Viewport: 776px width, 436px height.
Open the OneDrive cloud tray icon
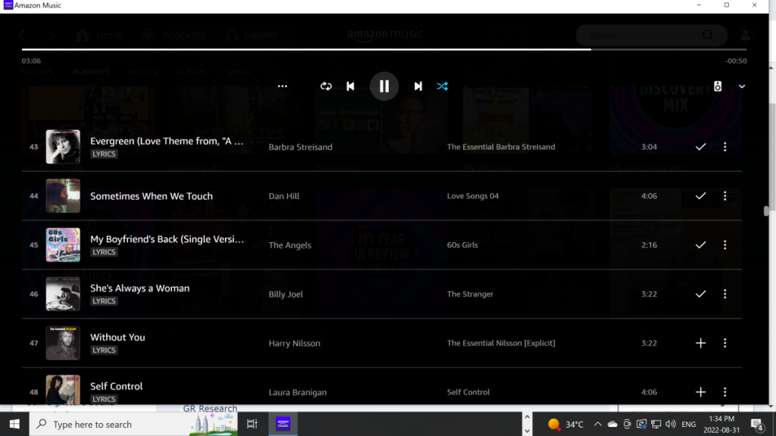612,424
